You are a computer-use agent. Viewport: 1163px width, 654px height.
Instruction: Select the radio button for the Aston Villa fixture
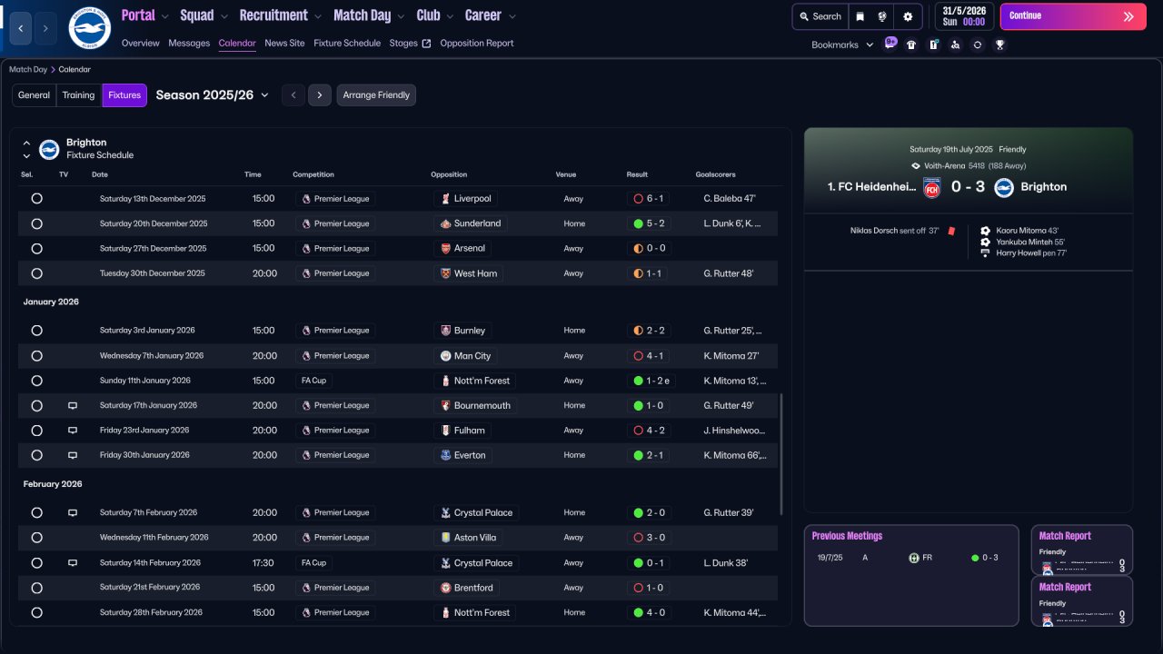(36, 538)
